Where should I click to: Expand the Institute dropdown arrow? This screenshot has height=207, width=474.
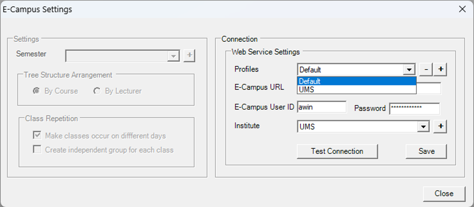tap(423, 127)
